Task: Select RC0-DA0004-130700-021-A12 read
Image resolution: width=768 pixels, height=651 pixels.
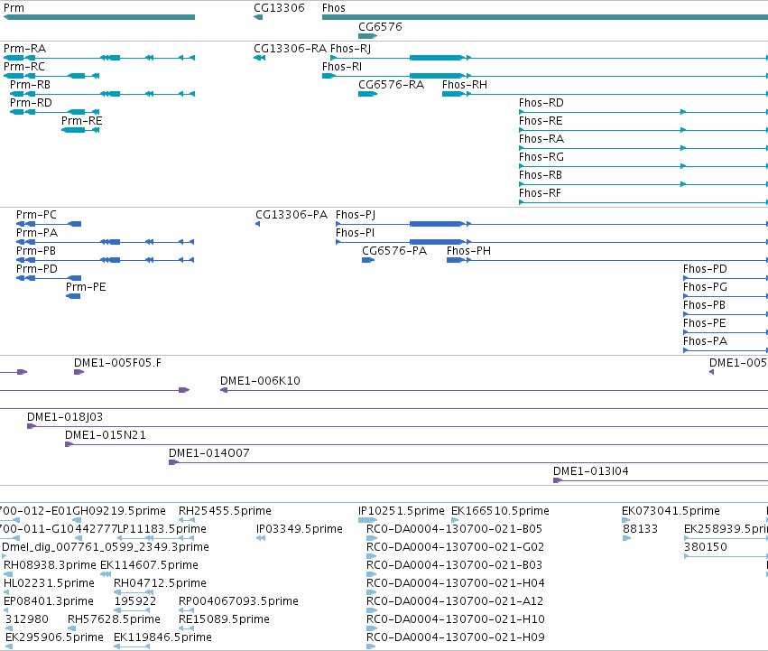Action: click(x=371, y=610)
